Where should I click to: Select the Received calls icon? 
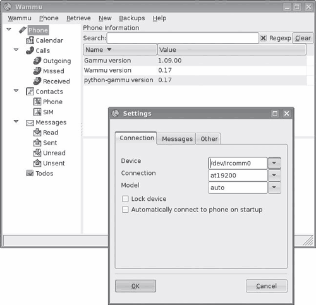pyautogui.click(x=37, y=81)
